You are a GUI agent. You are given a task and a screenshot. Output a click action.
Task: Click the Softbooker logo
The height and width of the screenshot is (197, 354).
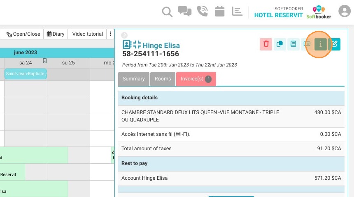[319, 12]
